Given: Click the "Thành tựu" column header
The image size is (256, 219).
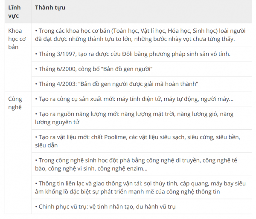Looking at the screenshot, I should coord(50,8).
